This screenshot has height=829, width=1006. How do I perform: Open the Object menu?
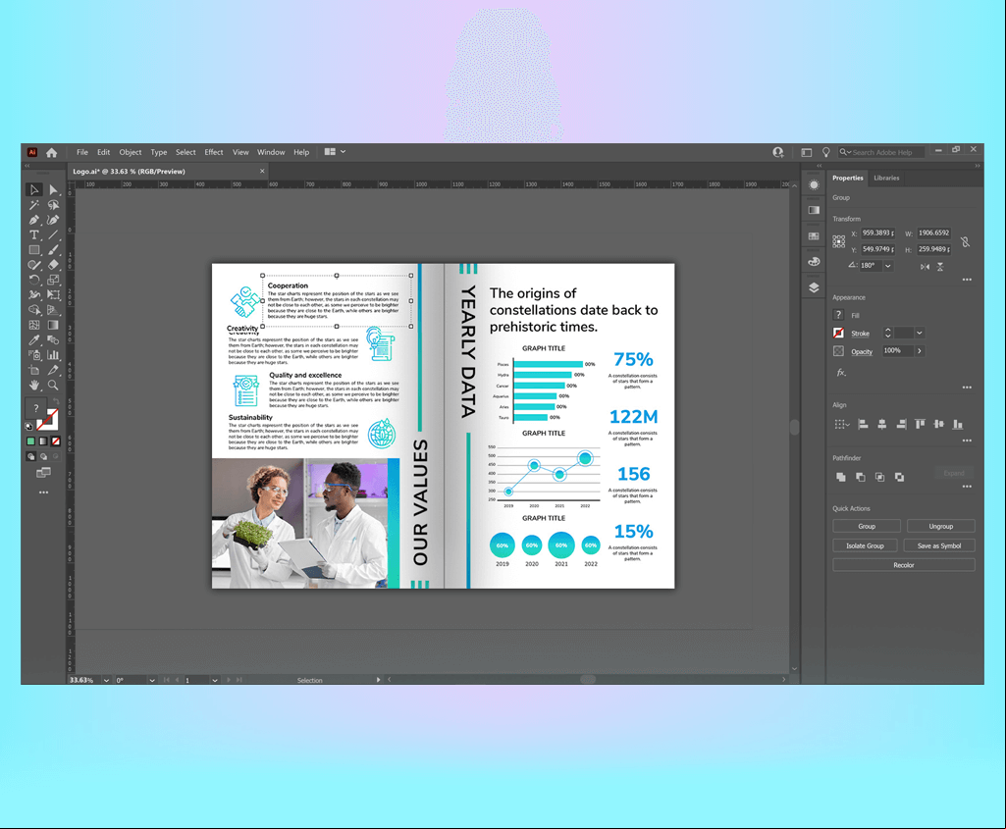131,152
